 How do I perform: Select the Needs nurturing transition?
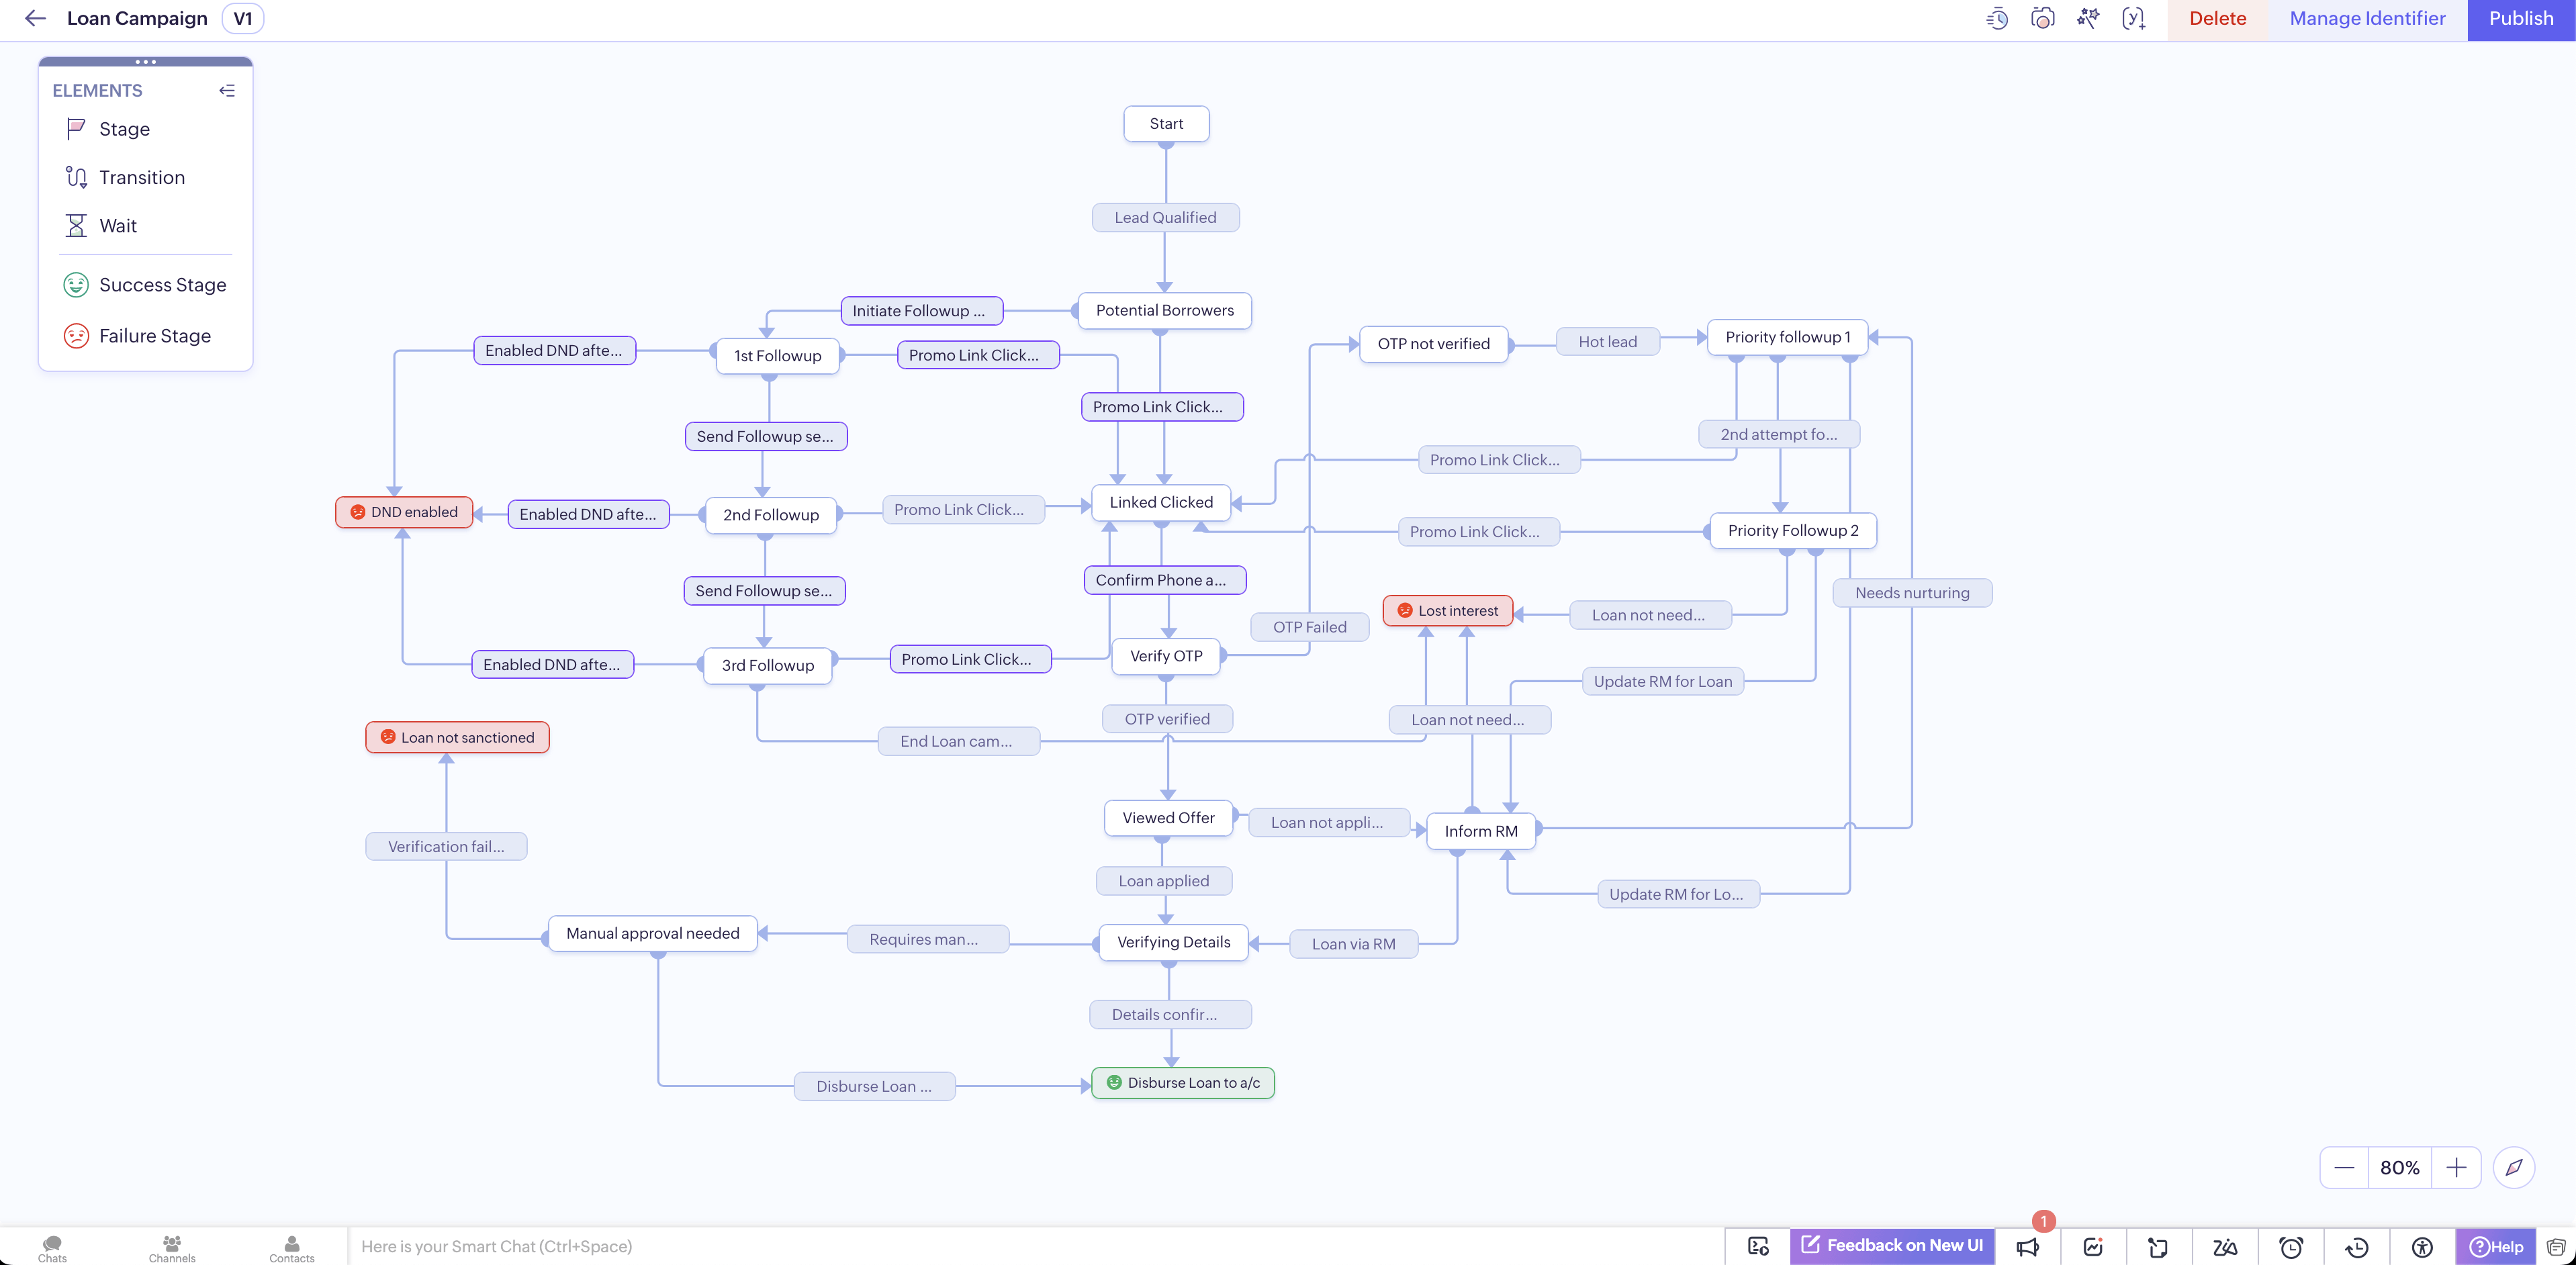point(1912,593)
